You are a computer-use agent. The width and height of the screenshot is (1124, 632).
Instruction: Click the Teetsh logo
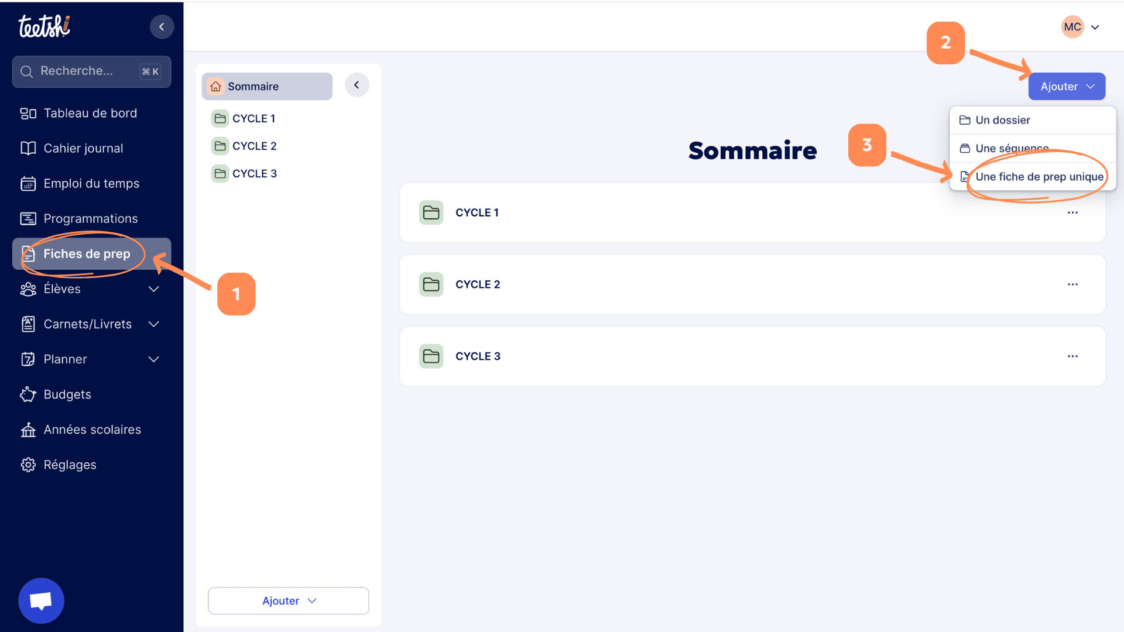[x=44, y=27]
